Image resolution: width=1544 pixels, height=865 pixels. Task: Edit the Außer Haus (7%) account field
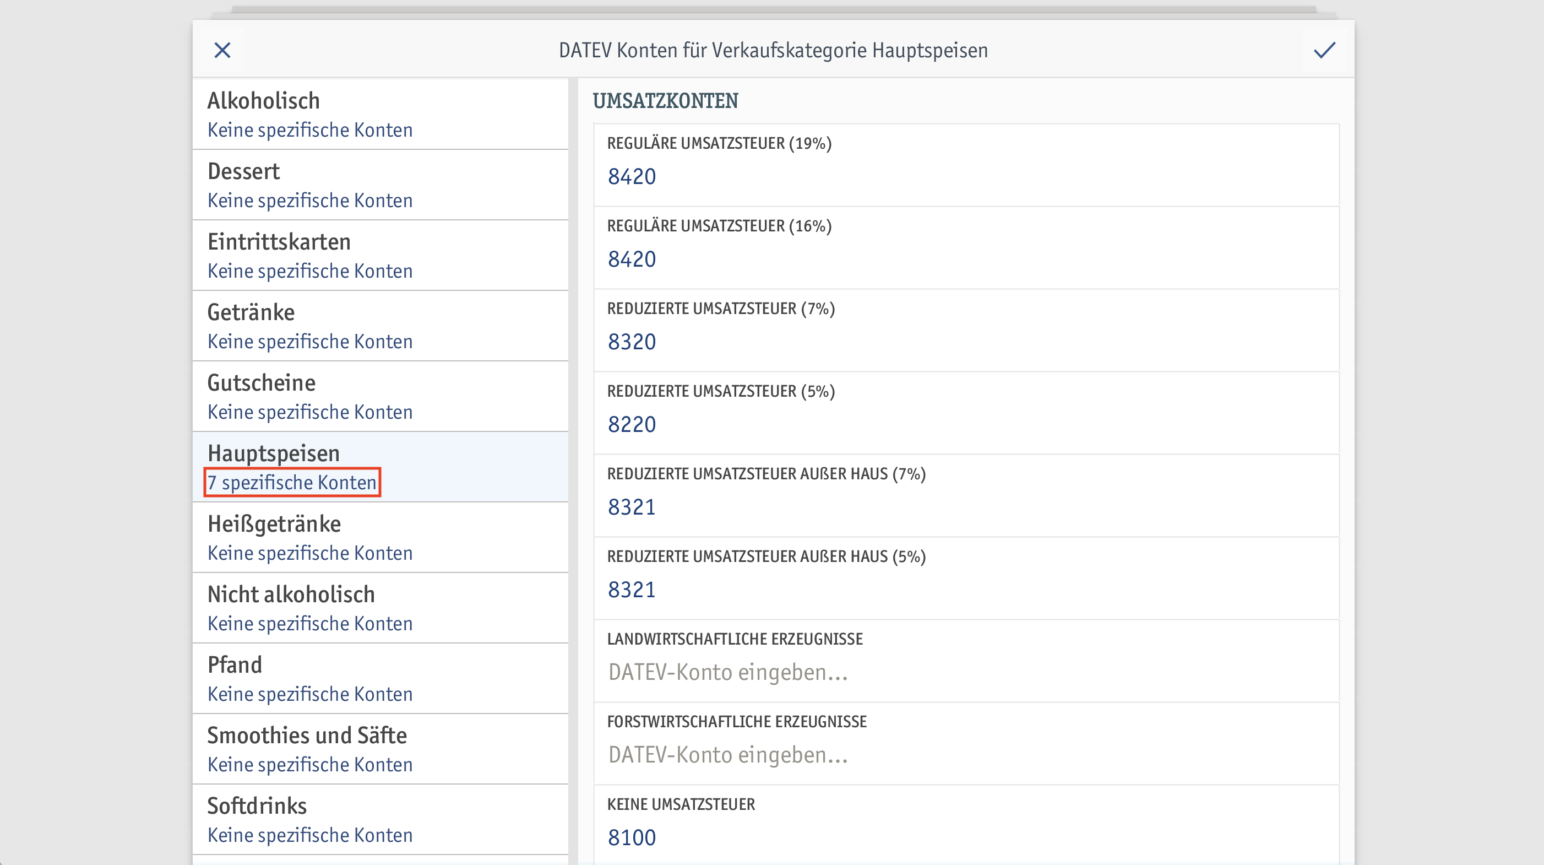[x=966, y=496]
